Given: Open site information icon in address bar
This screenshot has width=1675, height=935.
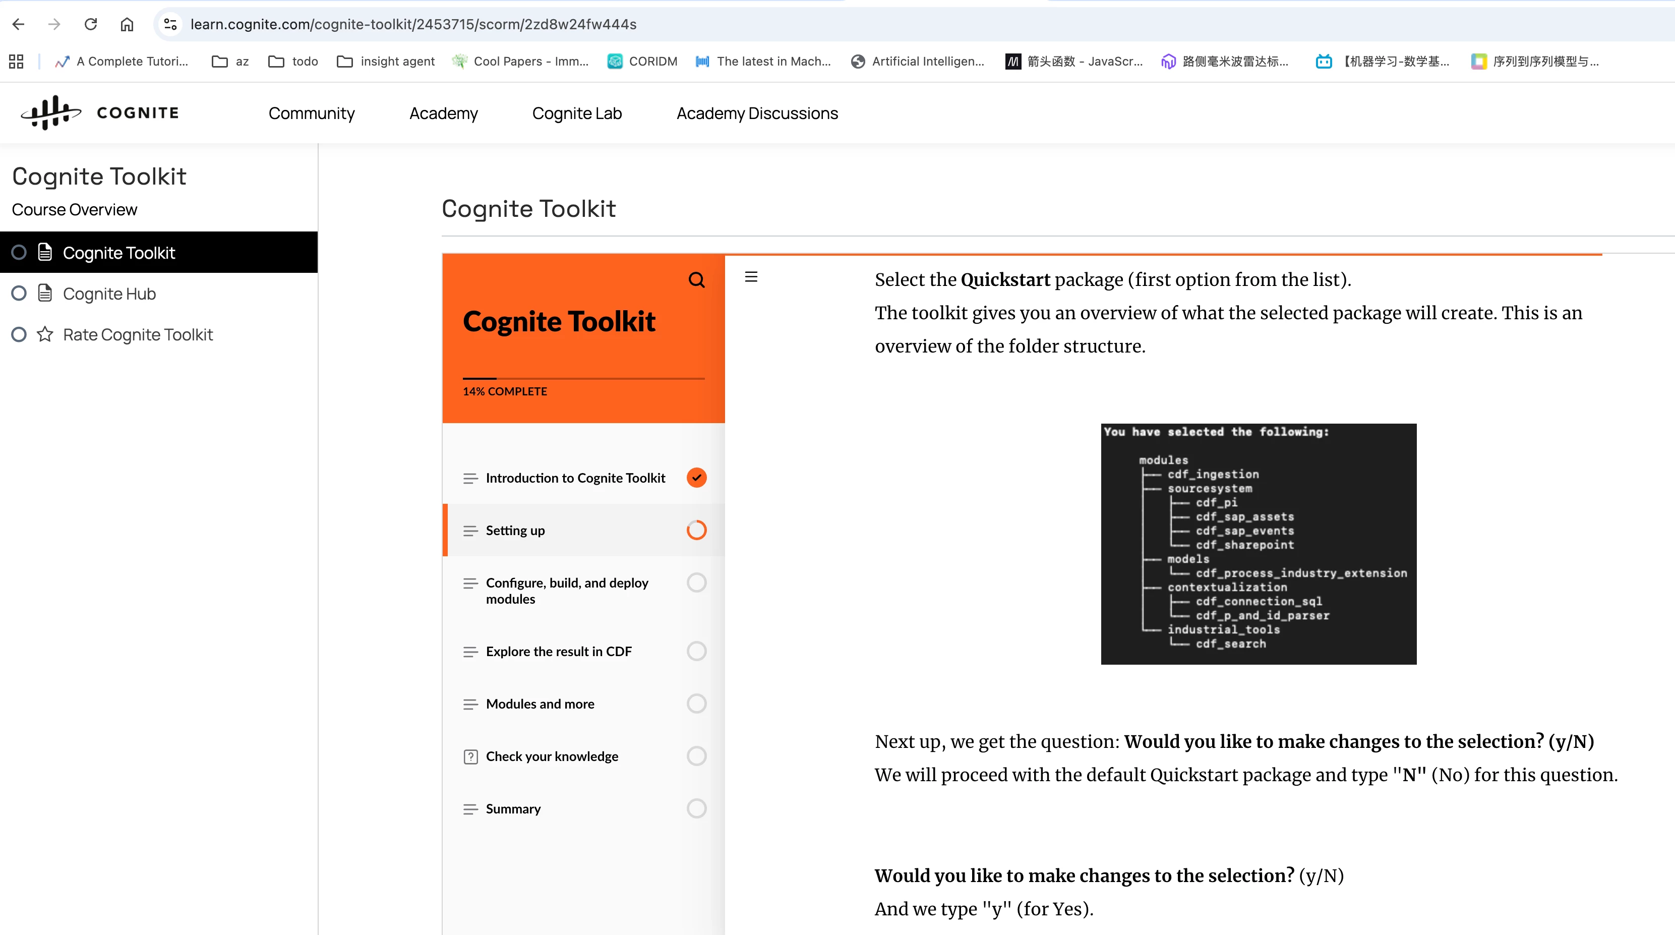Looking at the screenshot, I should point(170,24).
